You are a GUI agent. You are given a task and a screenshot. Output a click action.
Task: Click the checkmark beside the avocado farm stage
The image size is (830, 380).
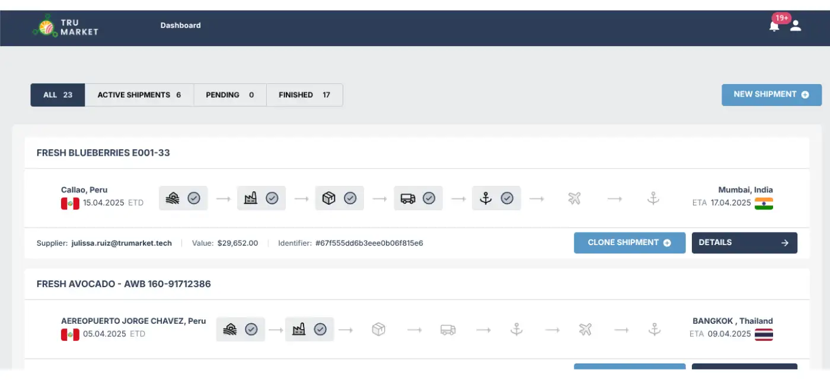tap(251, 330)
